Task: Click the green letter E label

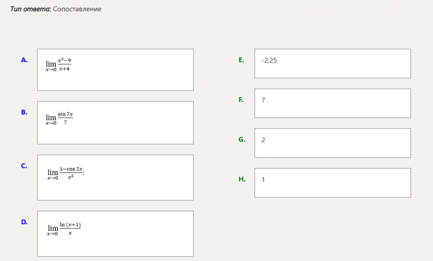Action: (x=241, y=60)
